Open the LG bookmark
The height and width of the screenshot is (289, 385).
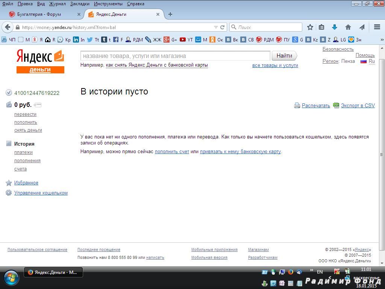[340, 40]
